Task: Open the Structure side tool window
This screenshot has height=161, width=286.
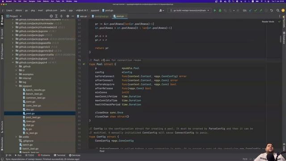Action: (2, 127)
